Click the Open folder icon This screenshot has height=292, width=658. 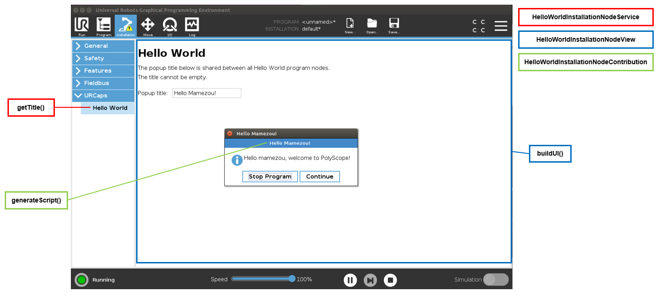pyautogui.click(x=372, y=26)
